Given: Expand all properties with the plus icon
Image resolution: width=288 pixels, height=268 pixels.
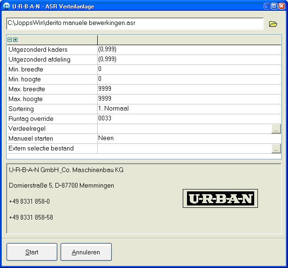Looking at the screenshot, I should pos(16,39).
